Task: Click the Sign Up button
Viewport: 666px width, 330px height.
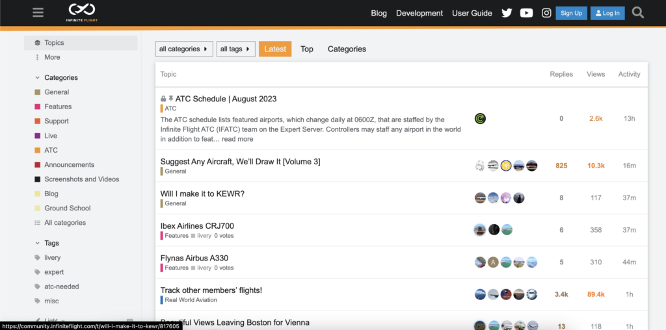Action: pyautogui.click(x=571, y=13)
